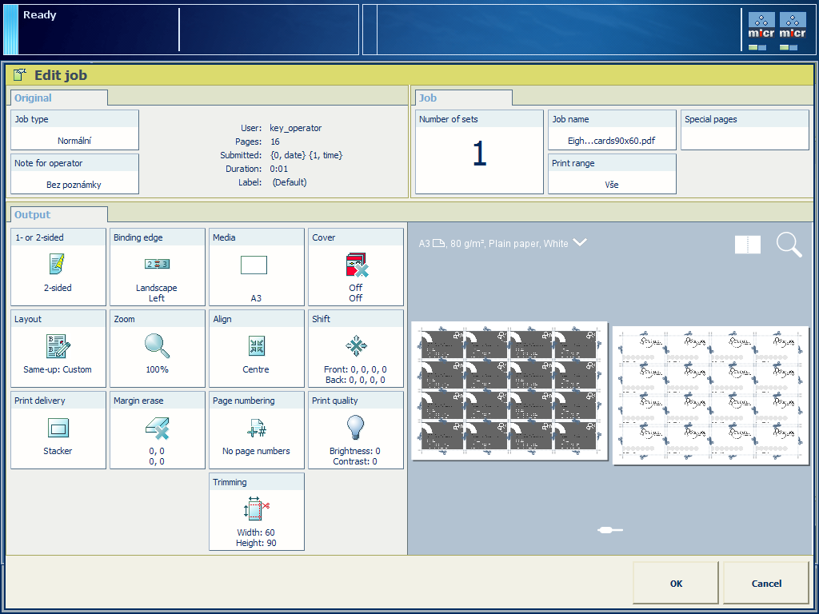Open the Zoom magnifier setting
The height and width of the screenshot is (614, 819).
[x=157, y=345]
